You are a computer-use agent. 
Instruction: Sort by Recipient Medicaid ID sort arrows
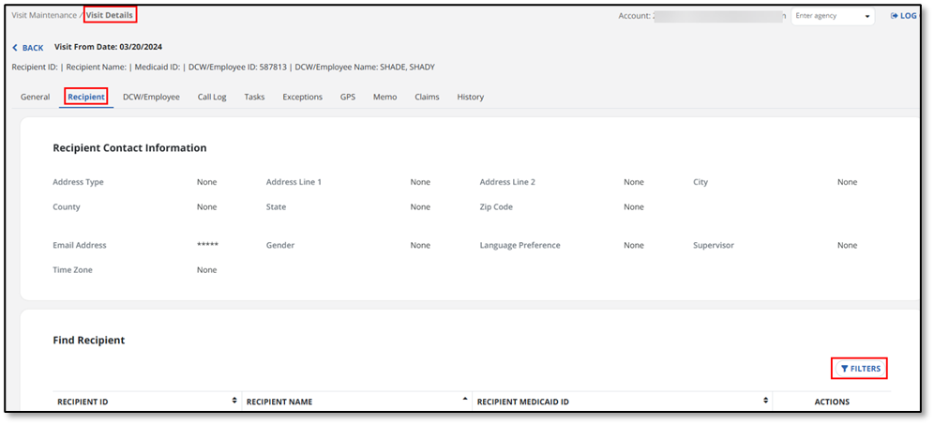point(765,402)
